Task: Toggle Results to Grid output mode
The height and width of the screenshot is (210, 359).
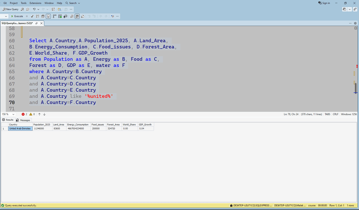Action: pyautogui.click(x=77, y=16)
